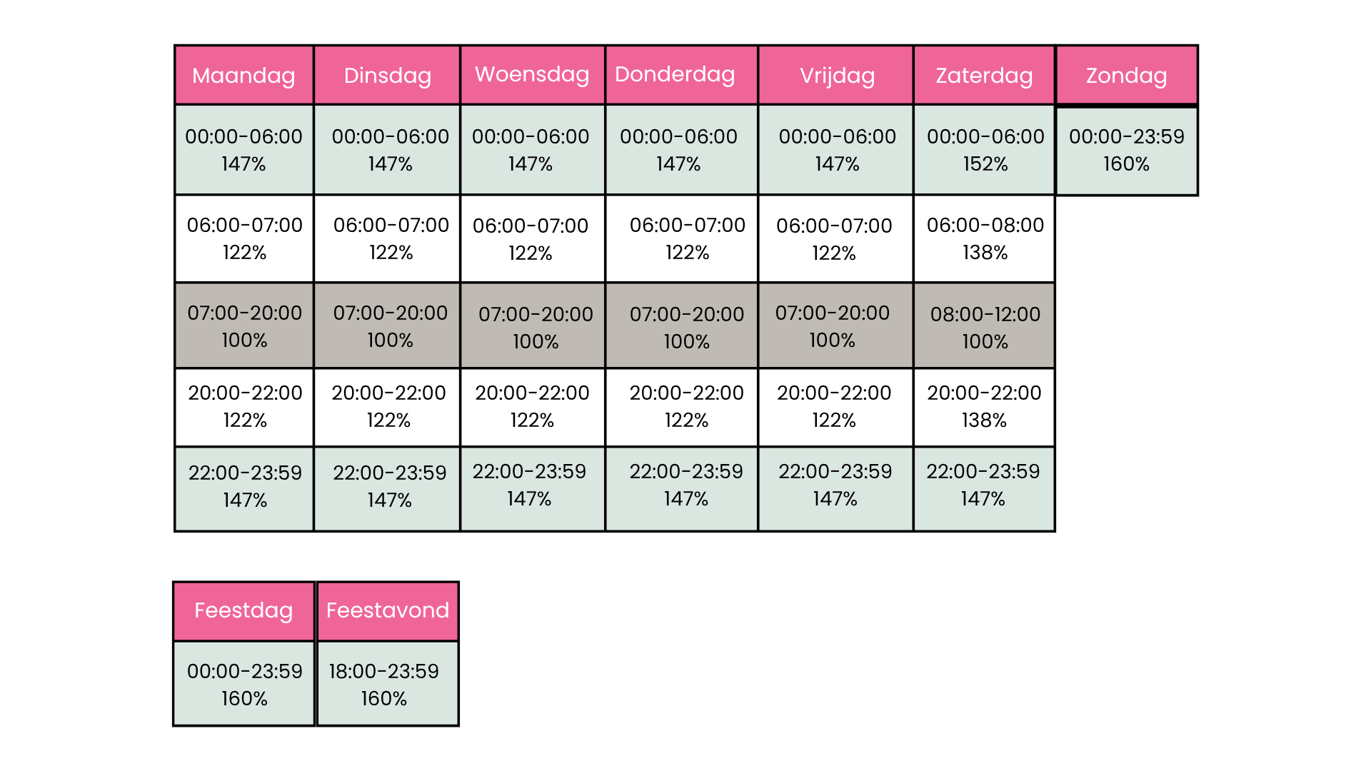Click the Feestdag header cell
Image resolution: width=1371 pixels, height=771 pixels.
pyautogui.click(x=243, y=610)
